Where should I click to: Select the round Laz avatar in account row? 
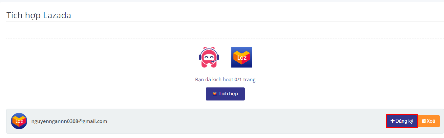[19, 121]
